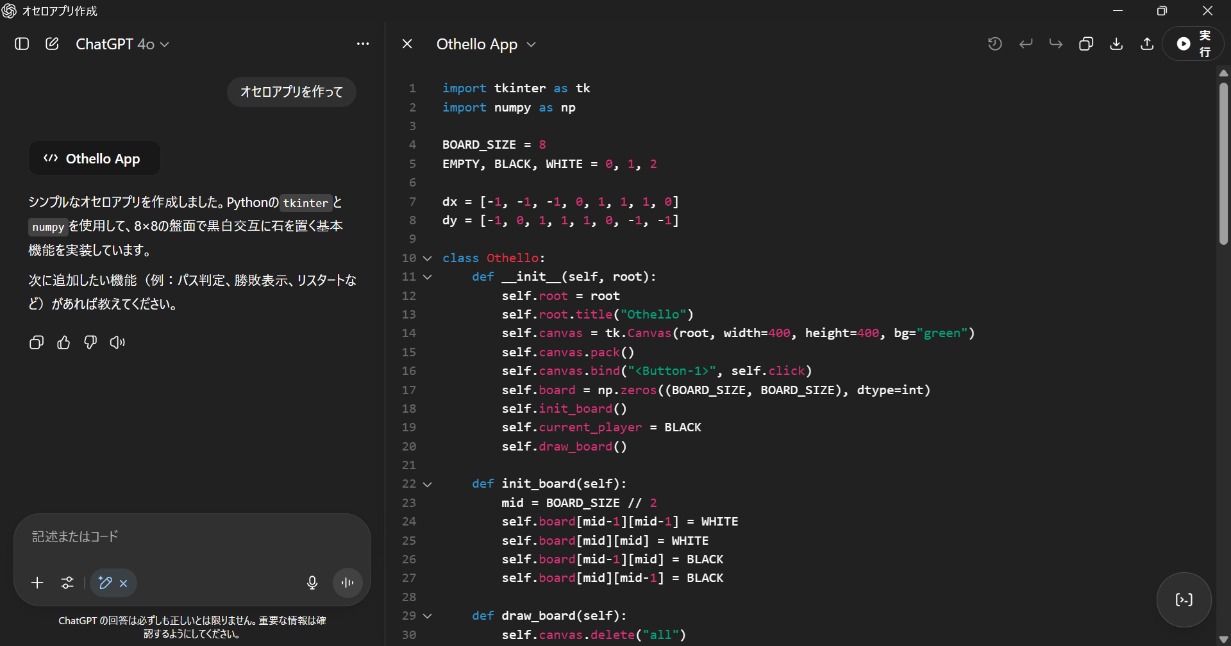
Task: Restore down the ChatGPT window
Action: pos(1162,11)
